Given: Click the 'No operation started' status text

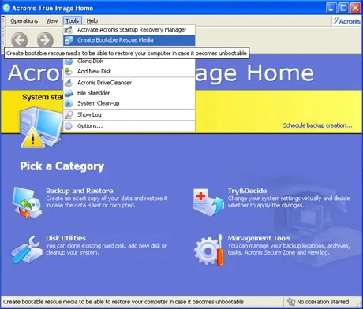Looking at the screenshot, I should tap(323, 302).
